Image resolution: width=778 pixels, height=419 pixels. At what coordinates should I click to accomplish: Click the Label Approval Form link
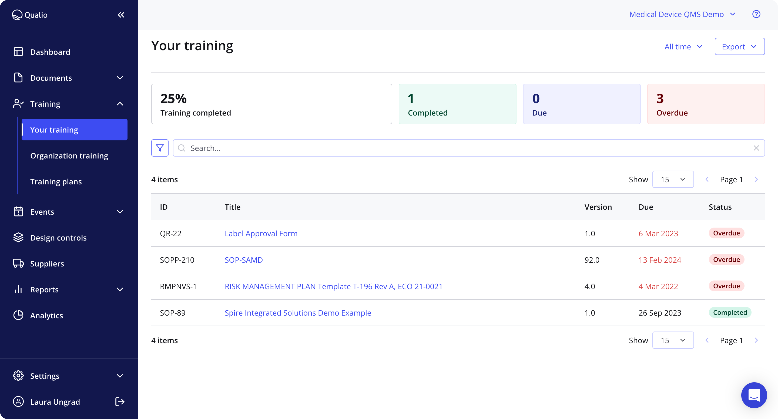(261, 233)
